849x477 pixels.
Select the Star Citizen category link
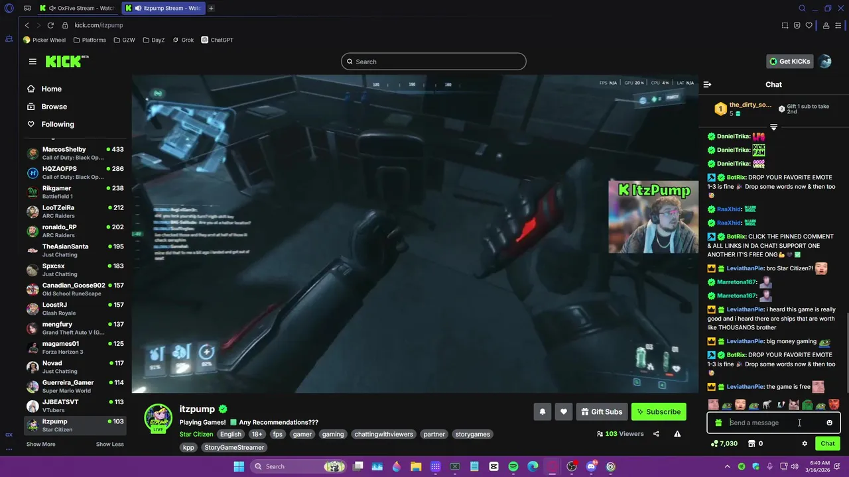[x=196, y=435]
